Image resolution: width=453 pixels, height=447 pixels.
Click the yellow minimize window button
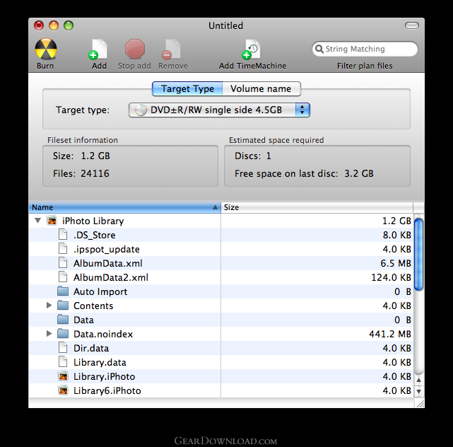pos(54,25)
